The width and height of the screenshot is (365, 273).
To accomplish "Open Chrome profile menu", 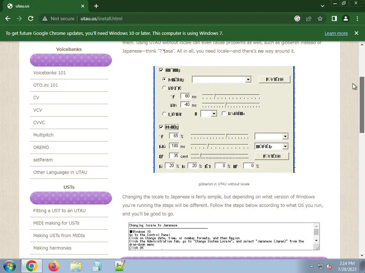I will [x=346, y=18].
